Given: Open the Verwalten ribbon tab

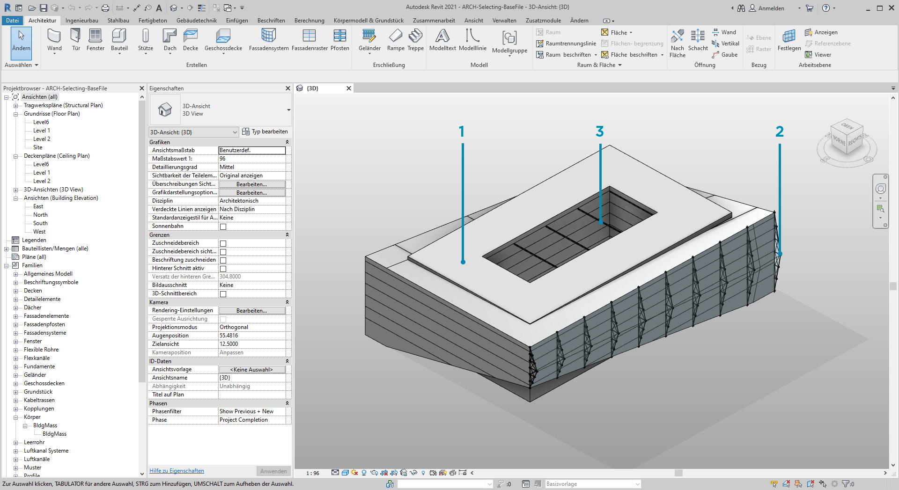Looking at the screenshot, I should 504,21.
